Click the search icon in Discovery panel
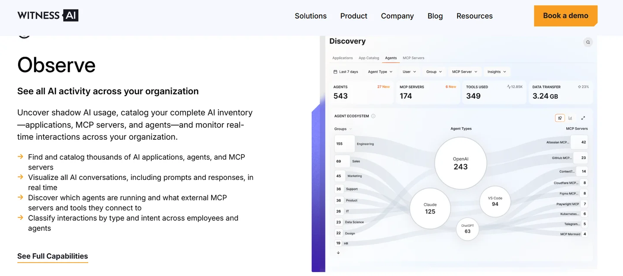This screenshot has height=276, width=623. pyautogui.click(x=588, y=42)
